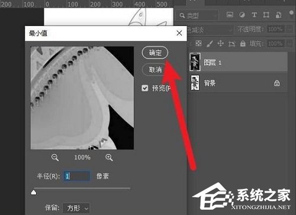Image resolution: width=296 pixels, height=215 pixels.
Task: Filter layers by smart objects icon
Action: [278, 15]
